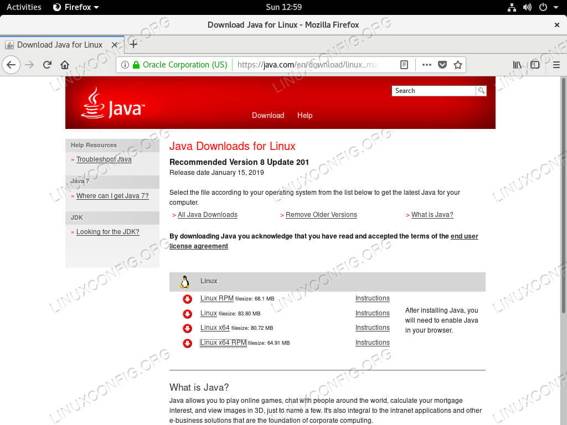Close the Mozilla Firefox window
567x425 pixels.
tap(557, 25)
